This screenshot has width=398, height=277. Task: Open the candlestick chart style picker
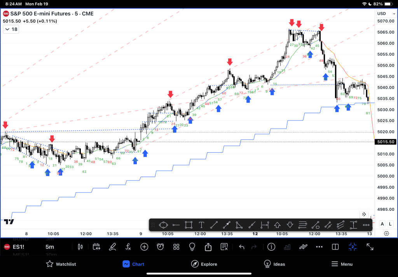(80, 247)
